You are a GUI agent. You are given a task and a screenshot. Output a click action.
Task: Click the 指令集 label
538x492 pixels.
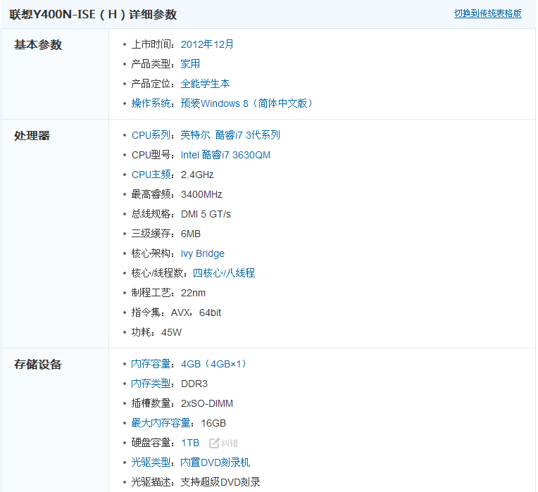pos(146,313)
